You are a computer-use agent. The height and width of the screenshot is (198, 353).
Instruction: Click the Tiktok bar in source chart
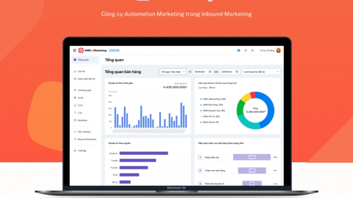(129, 175)
